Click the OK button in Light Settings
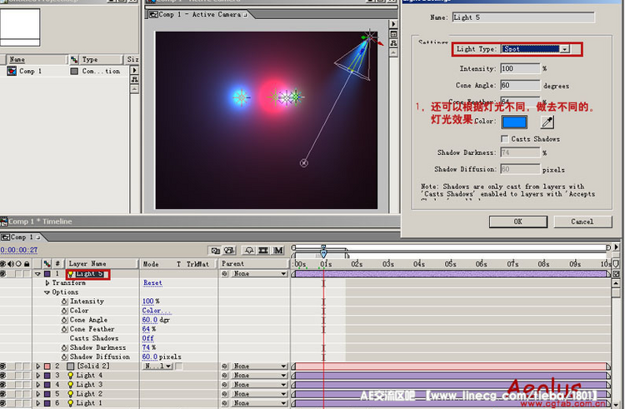Viewport: 625px width, 409px height. 517,222
